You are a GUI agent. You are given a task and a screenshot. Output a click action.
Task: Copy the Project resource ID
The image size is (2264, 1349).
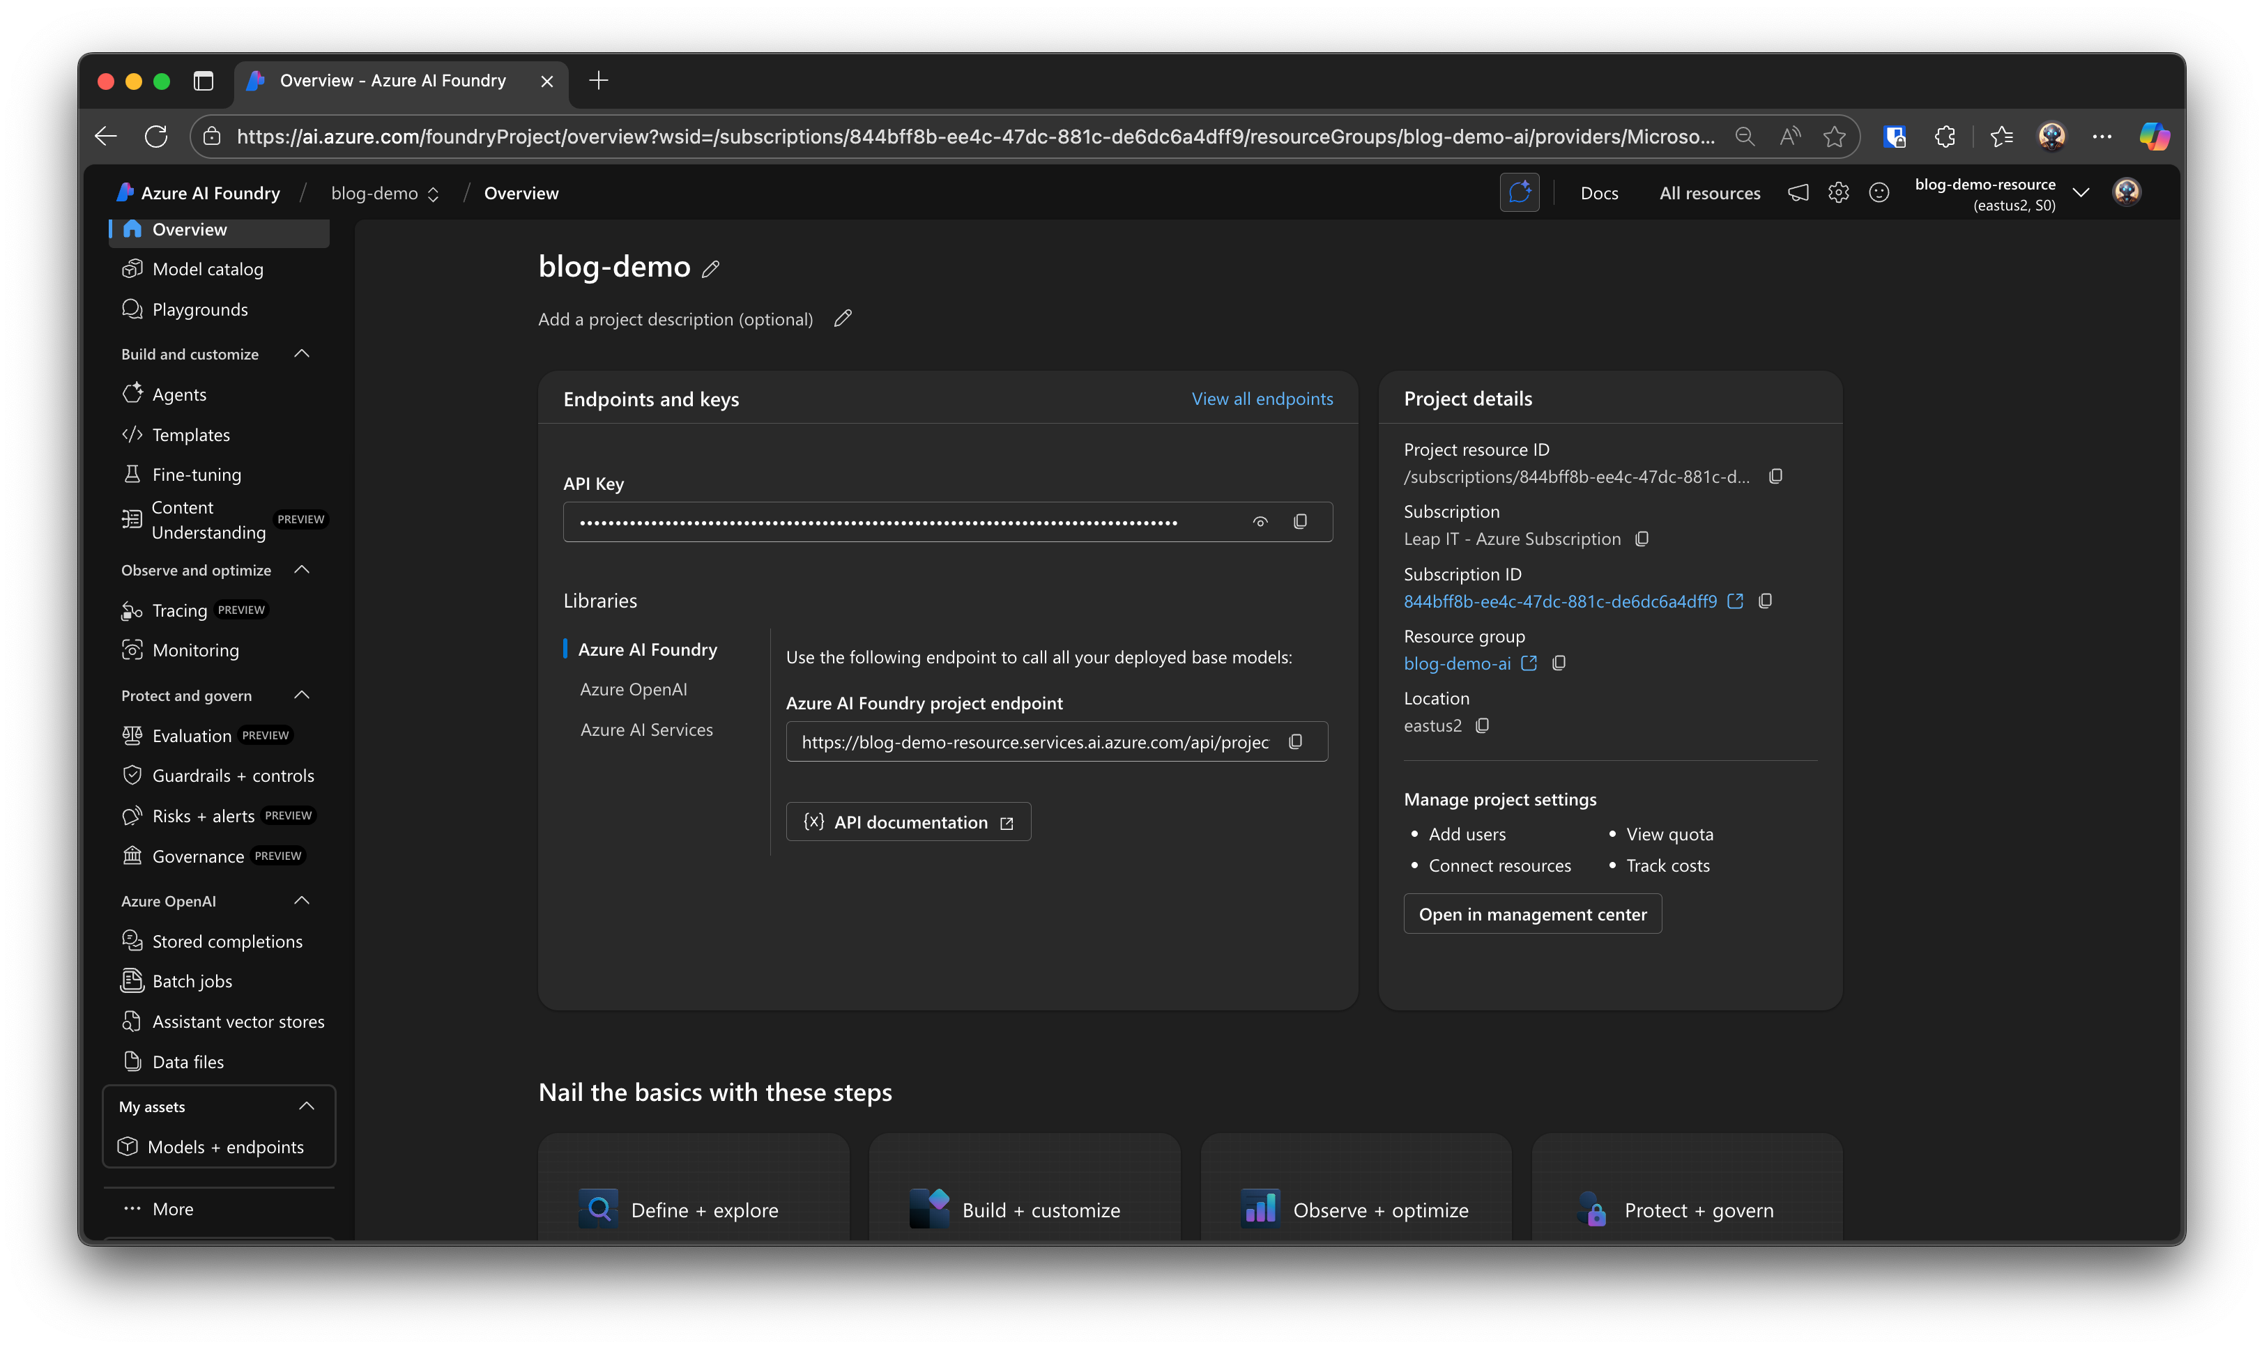pos(1776,477)
